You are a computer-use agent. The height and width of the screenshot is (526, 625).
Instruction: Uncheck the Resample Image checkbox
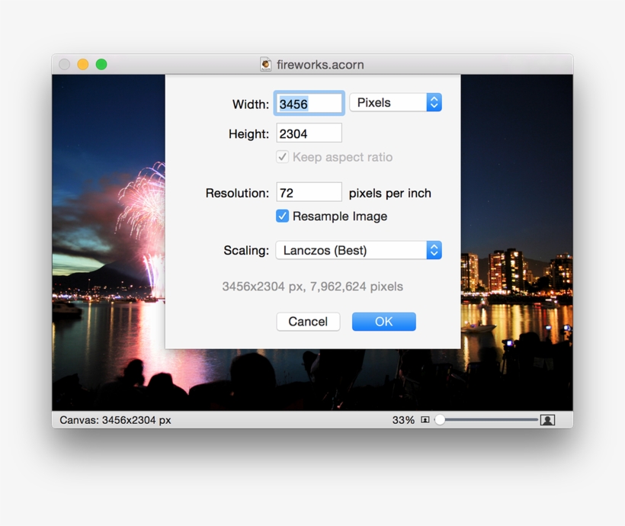point(282,216)
